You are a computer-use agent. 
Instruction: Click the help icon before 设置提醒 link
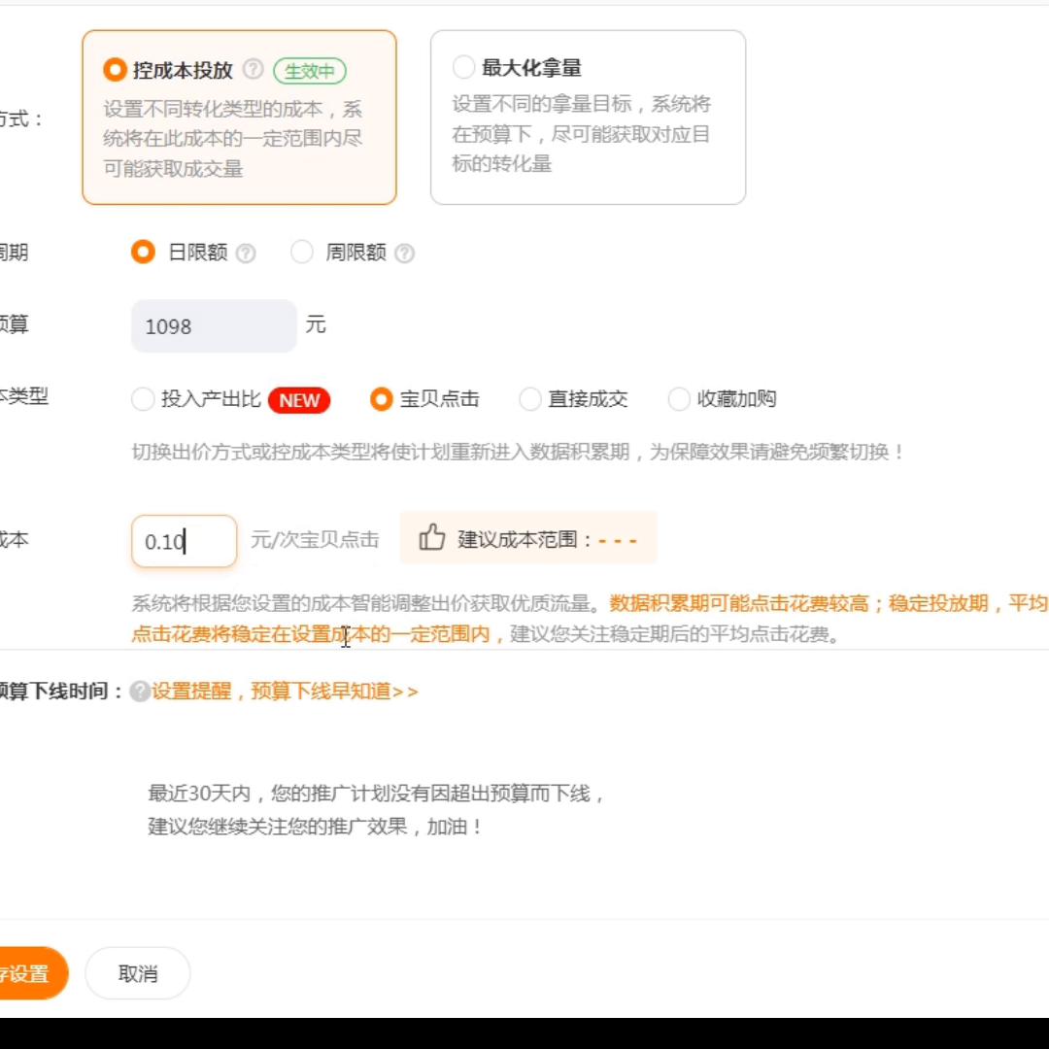click(x=139, y=692)
